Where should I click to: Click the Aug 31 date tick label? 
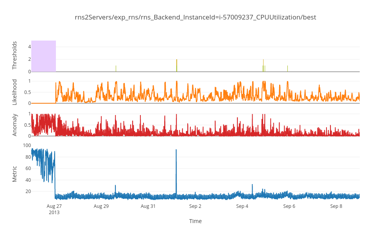click(148, 206)
